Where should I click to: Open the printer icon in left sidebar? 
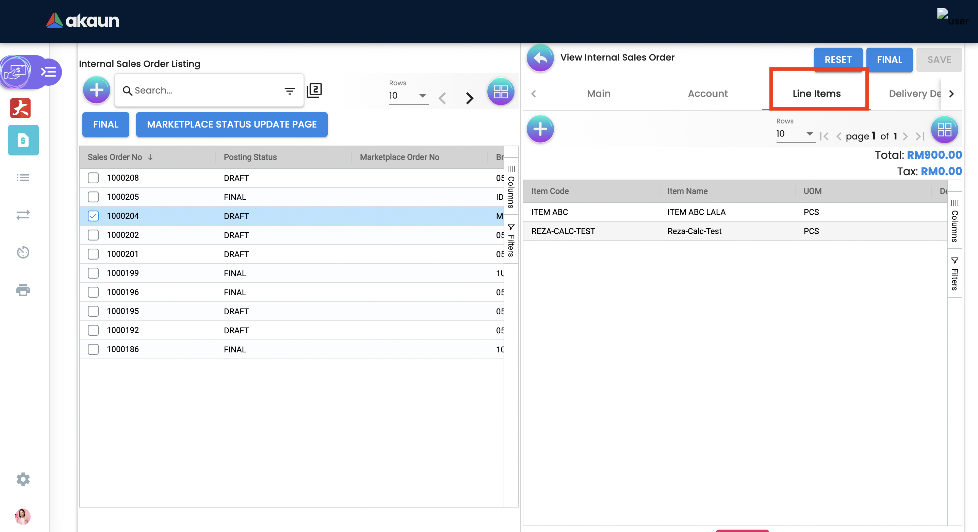(x=23, y=290)
